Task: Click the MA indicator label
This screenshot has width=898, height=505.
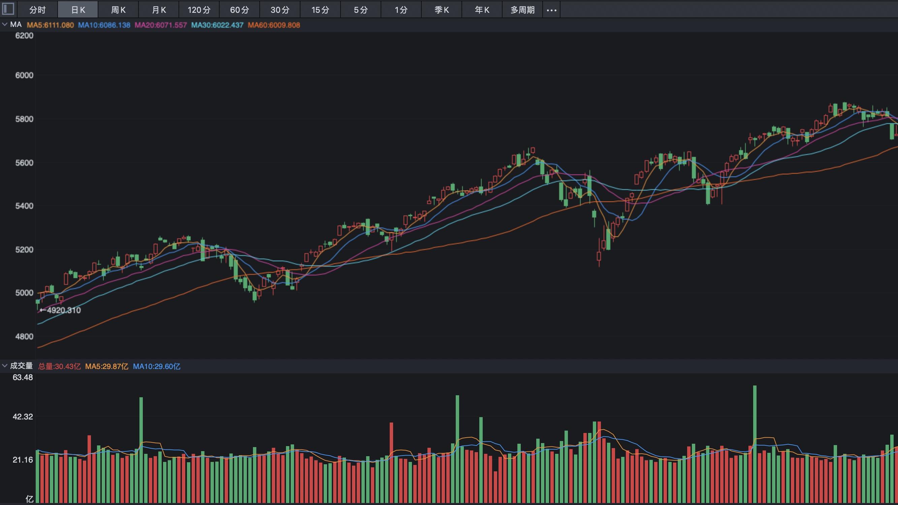Action: click(16, 25)
